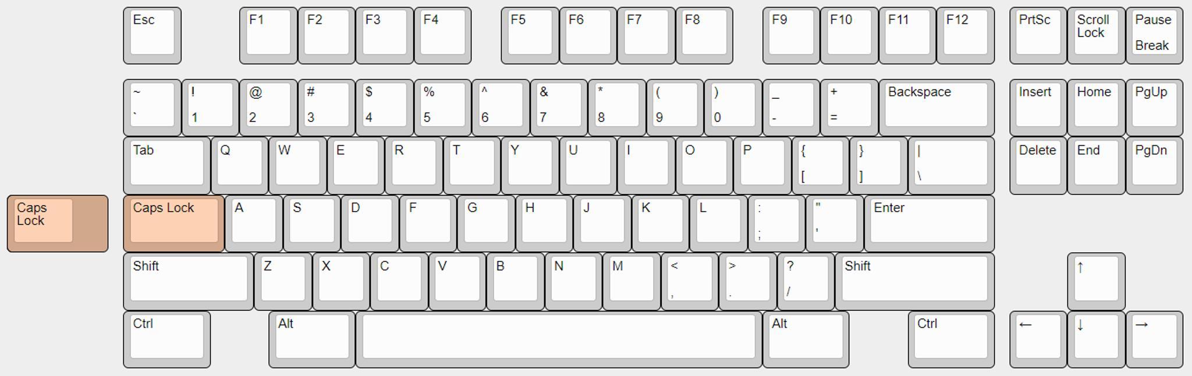Click the spacebar key

[x=559, y=339]
